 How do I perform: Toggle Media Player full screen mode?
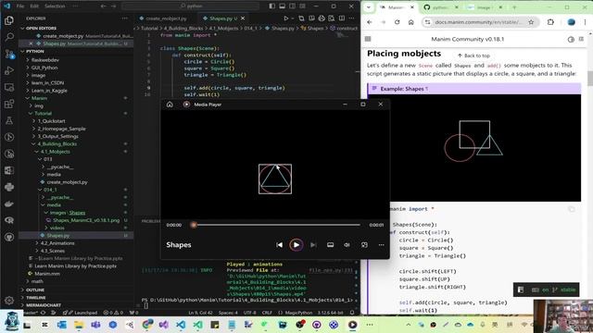[x=364, y=244]
